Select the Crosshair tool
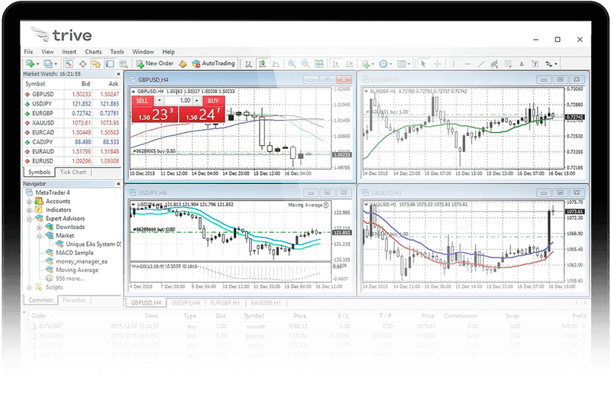The height and width of the screenshot is (401, 611). pyautogui.click(x=437, y=63)
